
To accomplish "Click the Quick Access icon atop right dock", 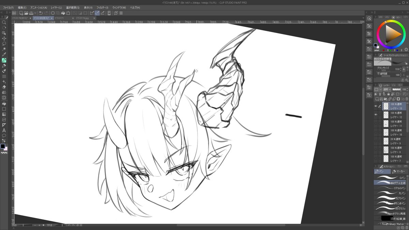I will pos(369,18).
